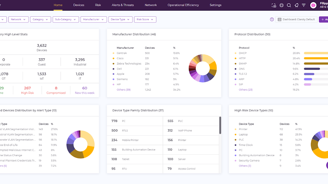Image resolution: width=328 pixels, height=184 pixels.
Task: Click the user profile avatar
Action: coord(313,5)
